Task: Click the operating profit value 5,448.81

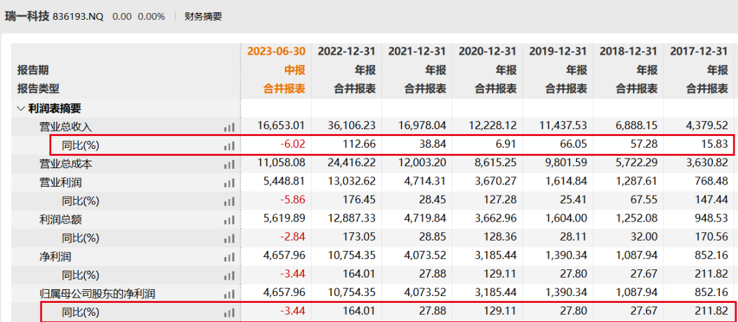Action: 284,181
